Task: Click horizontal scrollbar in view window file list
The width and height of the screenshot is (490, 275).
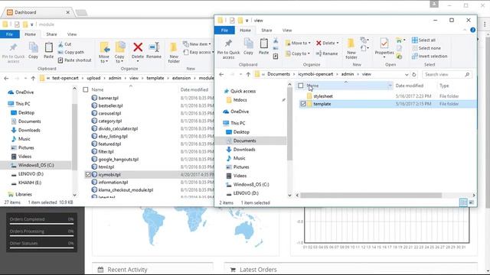Action: (371, 196)
